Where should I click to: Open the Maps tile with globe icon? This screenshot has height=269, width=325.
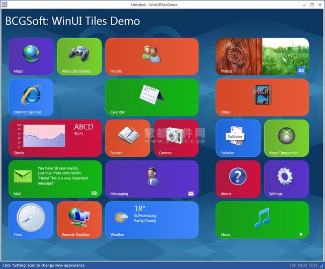click(31, 56)
